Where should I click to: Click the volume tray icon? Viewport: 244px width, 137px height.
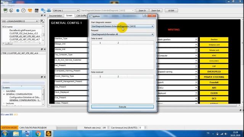[226, 134]
